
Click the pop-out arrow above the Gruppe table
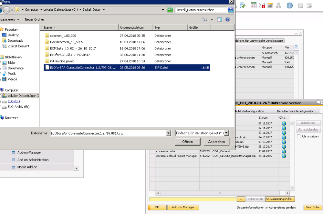click(296, 47)
